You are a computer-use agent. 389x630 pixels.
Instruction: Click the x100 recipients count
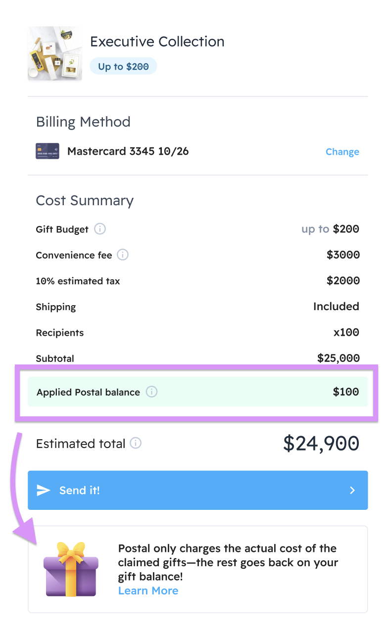point(346,332)
